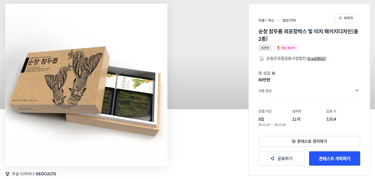Click the bookmark icon beside 북마크
Viewport: 375px width, 179px height.
(x=340, y=18)
